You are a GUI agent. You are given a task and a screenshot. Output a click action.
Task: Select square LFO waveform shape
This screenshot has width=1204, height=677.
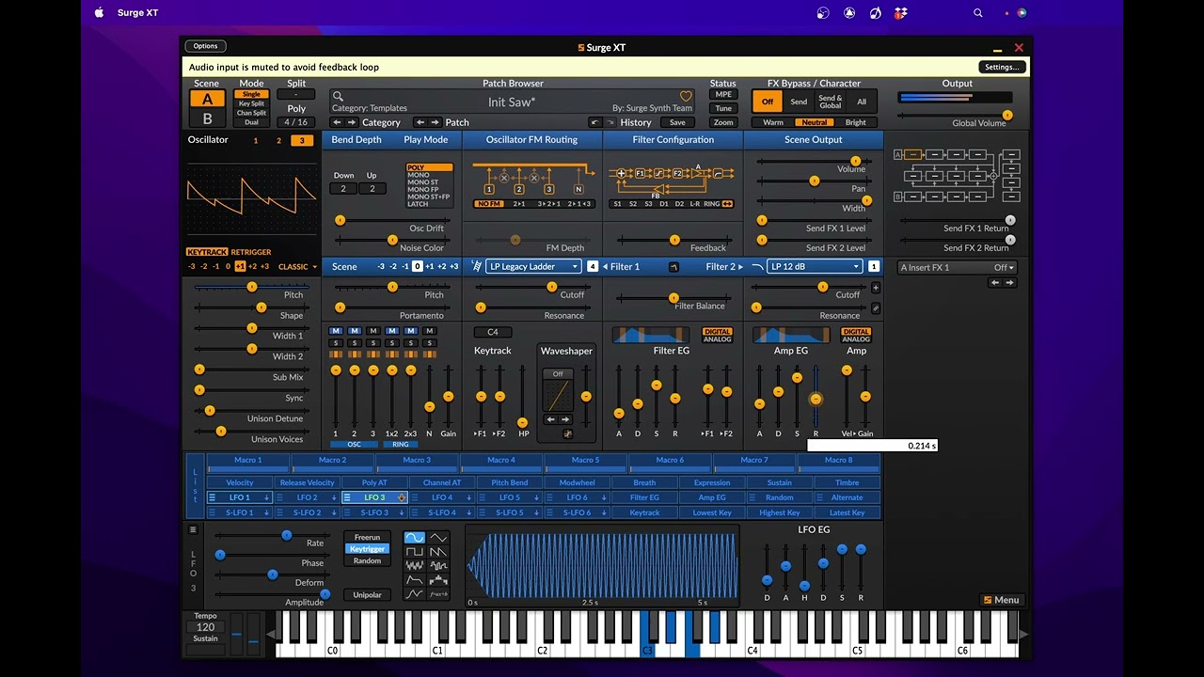(x=414, y=552)
